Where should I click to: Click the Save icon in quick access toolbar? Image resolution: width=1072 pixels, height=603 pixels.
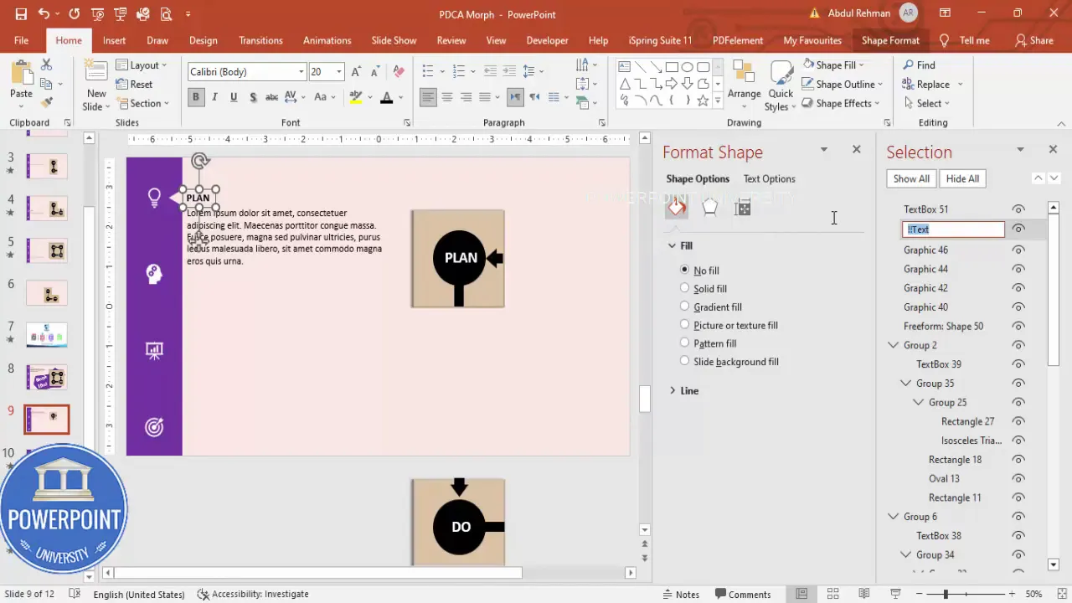click(x=21, y=14)
